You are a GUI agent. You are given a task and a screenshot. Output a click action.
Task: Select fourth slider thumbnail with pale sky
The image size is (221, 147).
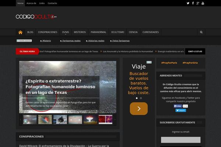point(75,119)
